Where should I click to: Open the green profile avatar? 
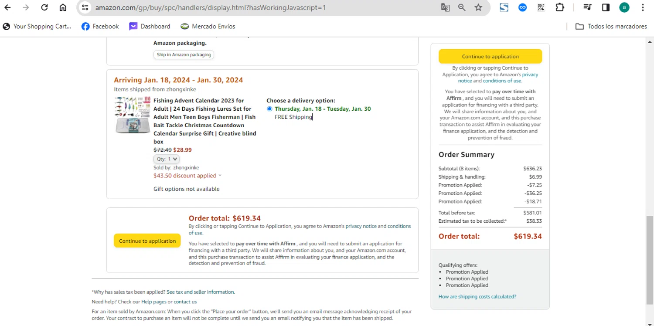pyautogui.click(x=624, y=7)
